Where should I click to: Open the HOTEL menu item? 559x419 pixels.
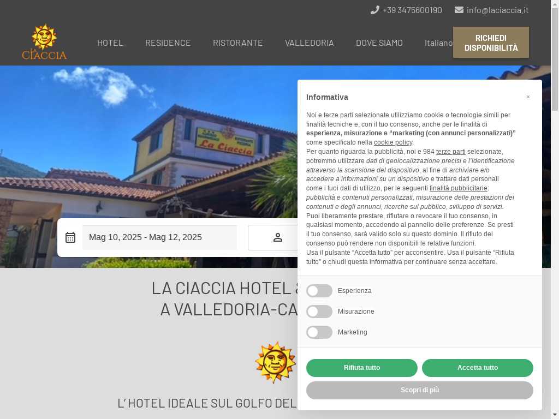tap(110, 43)
